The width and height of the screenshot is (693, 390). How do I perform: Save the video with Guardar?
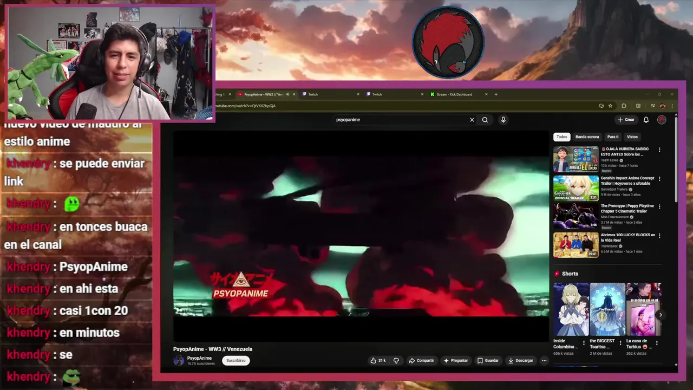tap(488, 360)
